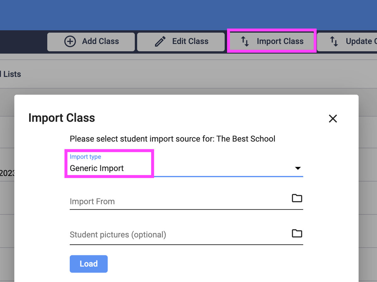Click the Update button in the toolbar
Viewport: 377px width, 282px height.
pos(347,42)
